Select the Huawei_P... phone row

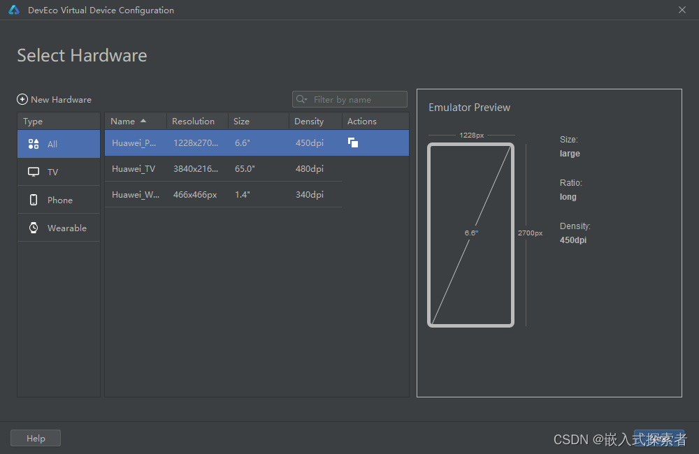click(257, 143)
